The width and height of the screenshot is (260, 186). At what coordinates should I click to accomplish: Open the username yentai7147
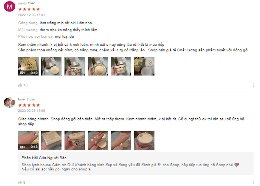(26, 3)
